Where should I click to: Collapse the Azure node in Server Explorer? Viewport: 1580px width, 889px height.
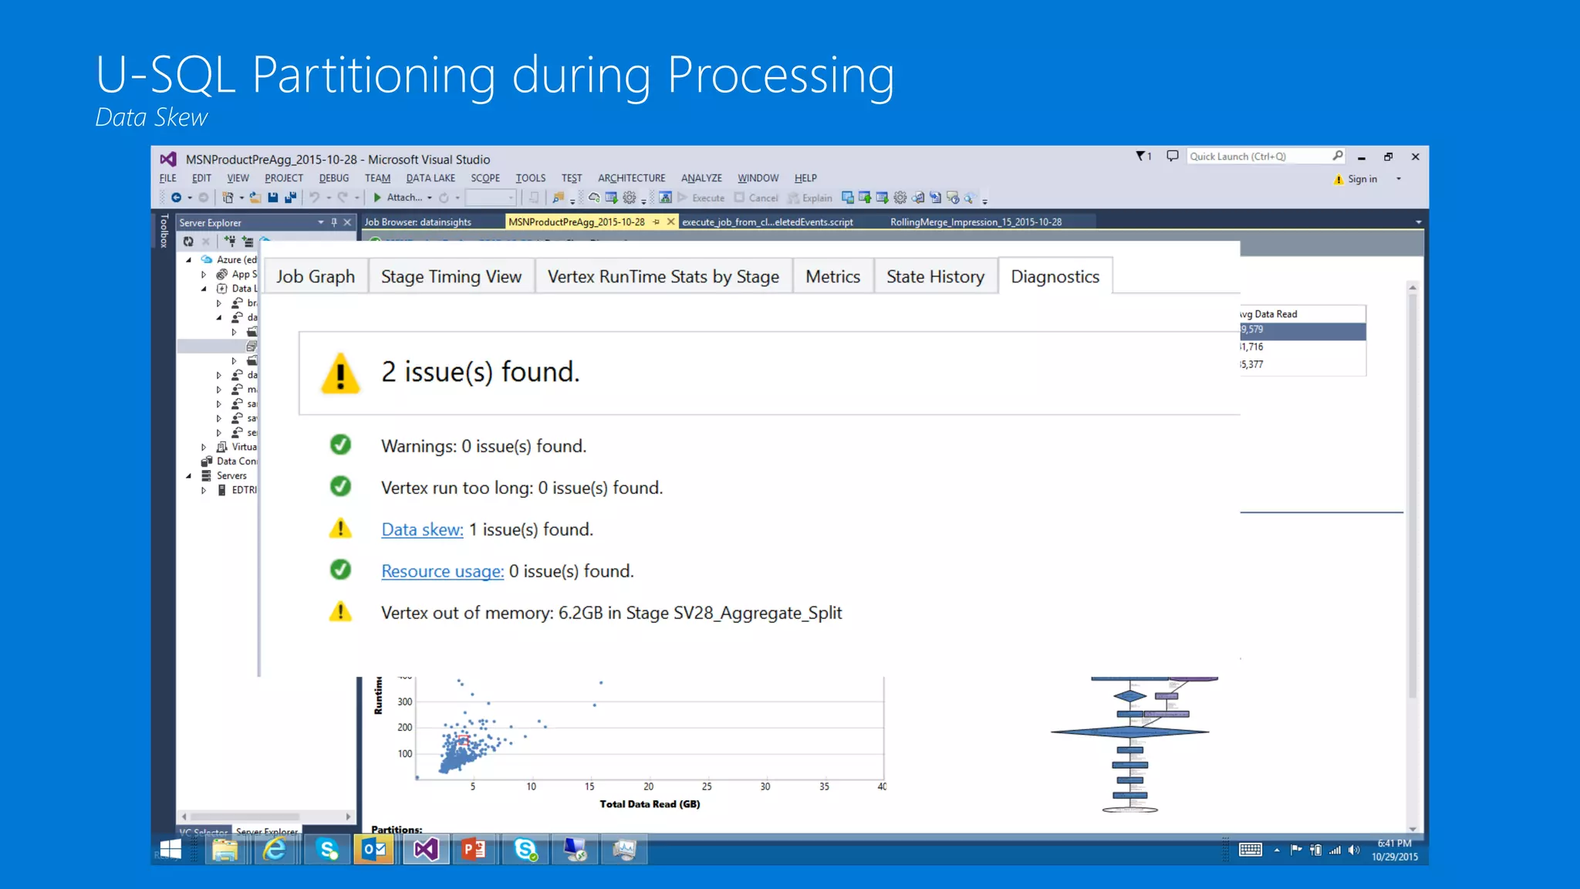(188, 260)
